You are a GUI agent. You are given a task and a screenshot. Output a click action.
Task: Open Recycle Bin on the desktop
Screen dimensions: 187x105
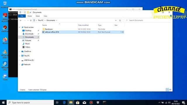5,4
